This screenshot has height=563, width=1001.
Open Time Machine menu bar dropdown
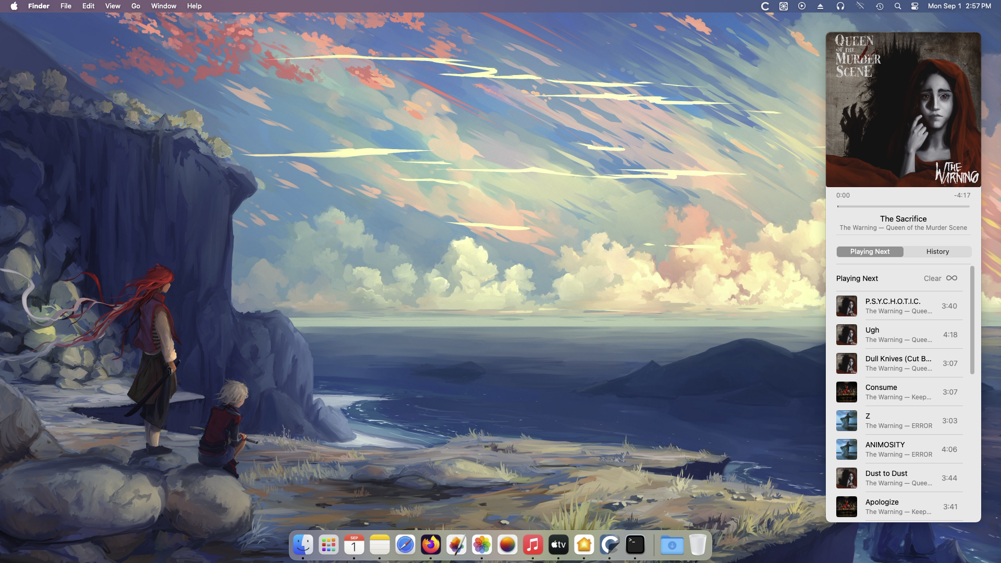click(x=880, y=6)
